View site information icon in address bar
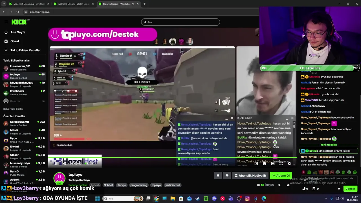361x203 pixels. click(x=26, y=12)
